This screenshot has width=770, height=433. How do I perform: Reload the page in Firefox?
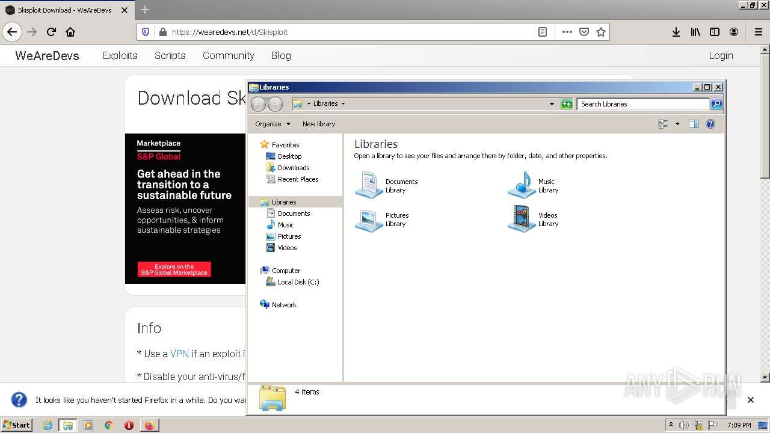pyautogui.click(x=51, y=32)
